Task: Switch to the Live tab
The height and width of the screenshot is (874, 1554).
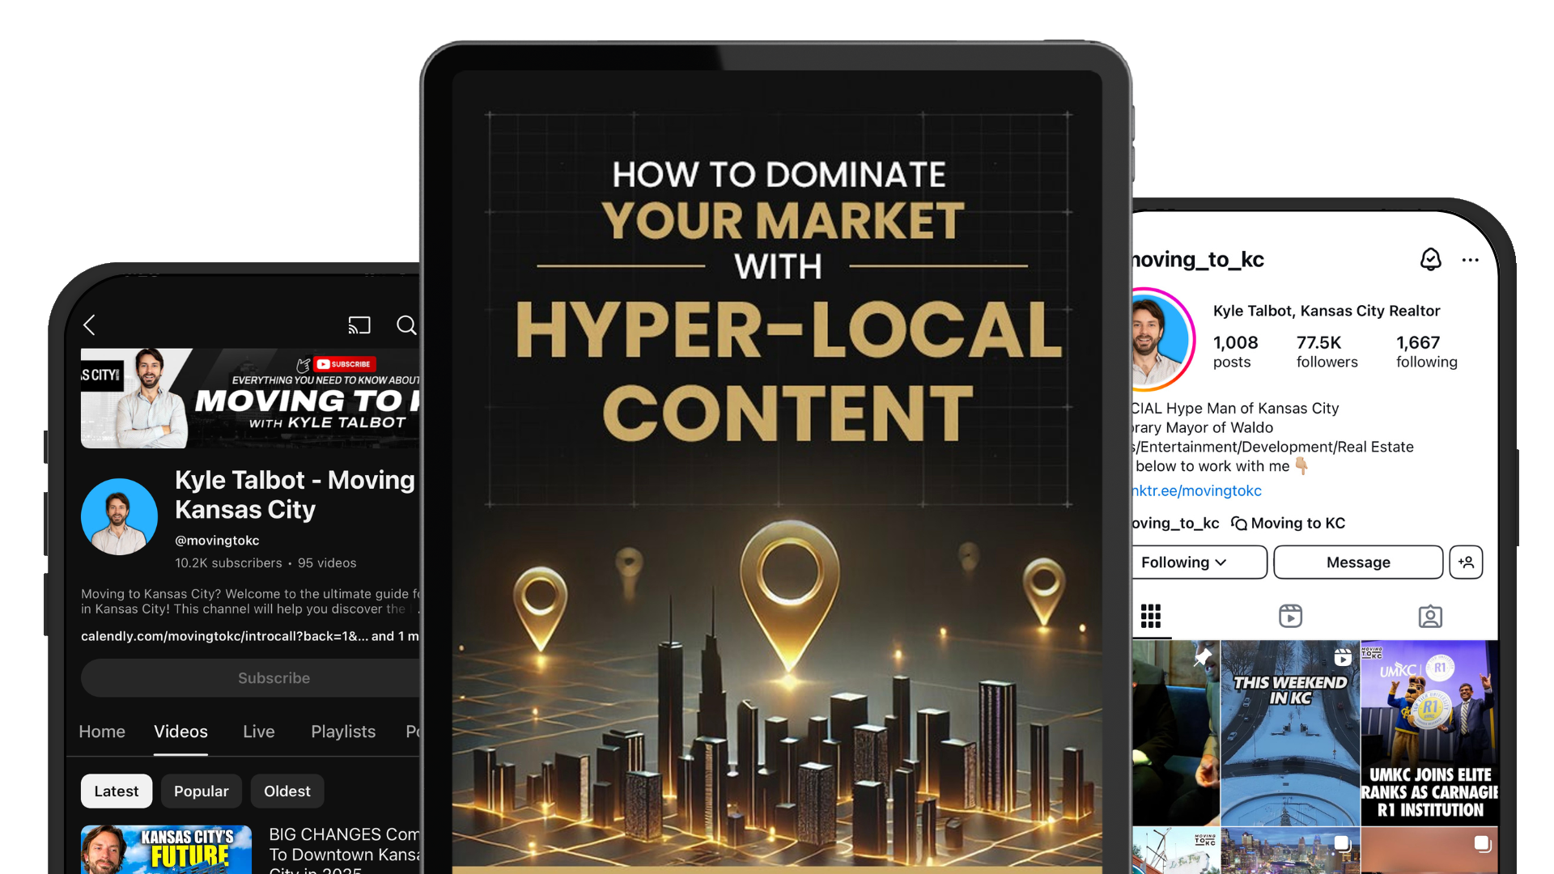Action: coord(259,732)
